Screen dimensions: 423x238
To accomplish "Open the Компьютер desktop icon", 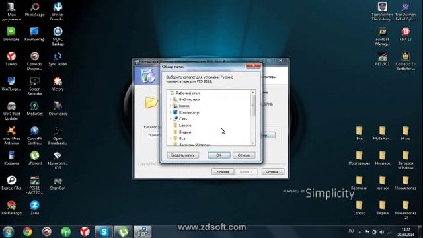I will click(x=34, y=34).
